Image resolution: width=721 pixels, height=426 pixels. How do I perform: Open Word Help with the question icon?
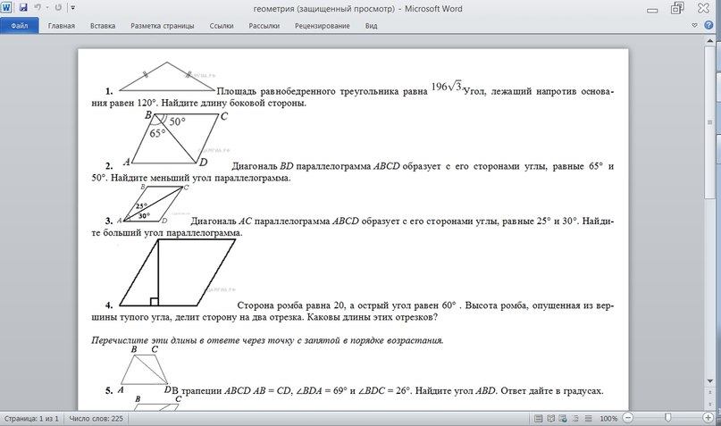click(708, 26)
